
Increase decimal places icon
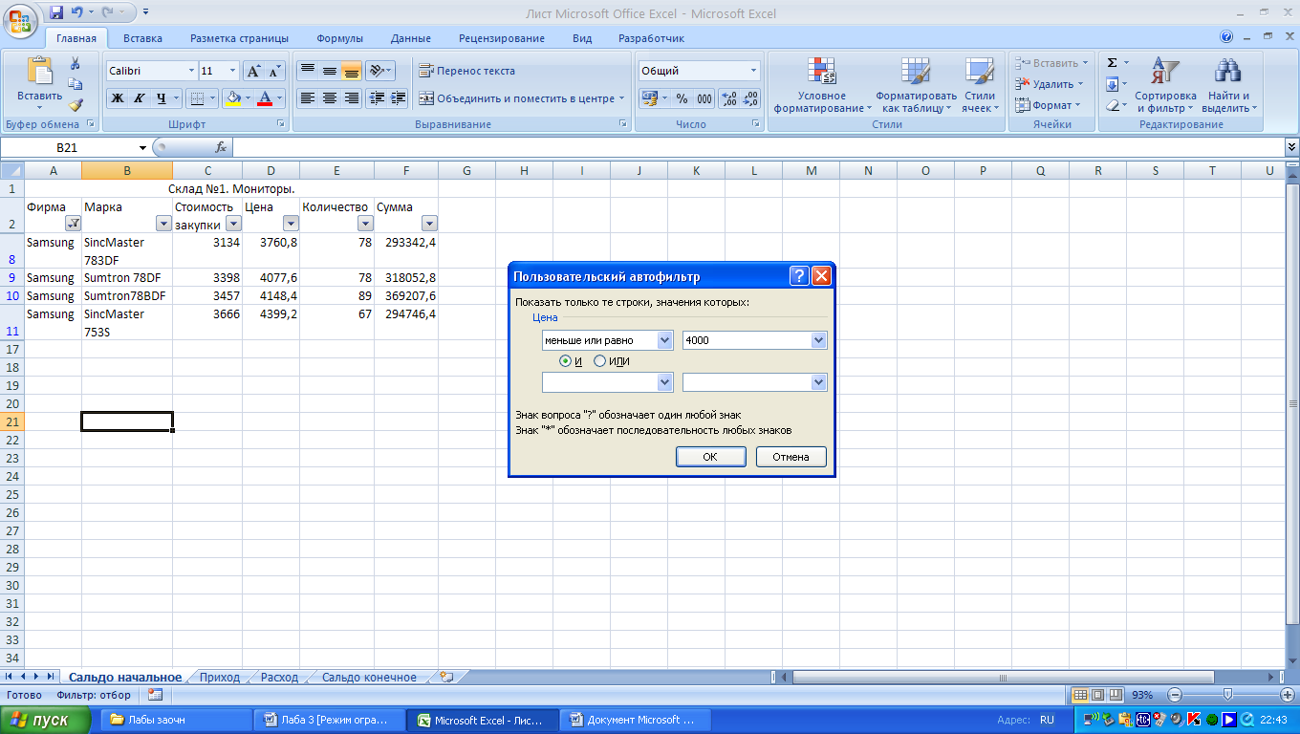click(x=728, y=98)
